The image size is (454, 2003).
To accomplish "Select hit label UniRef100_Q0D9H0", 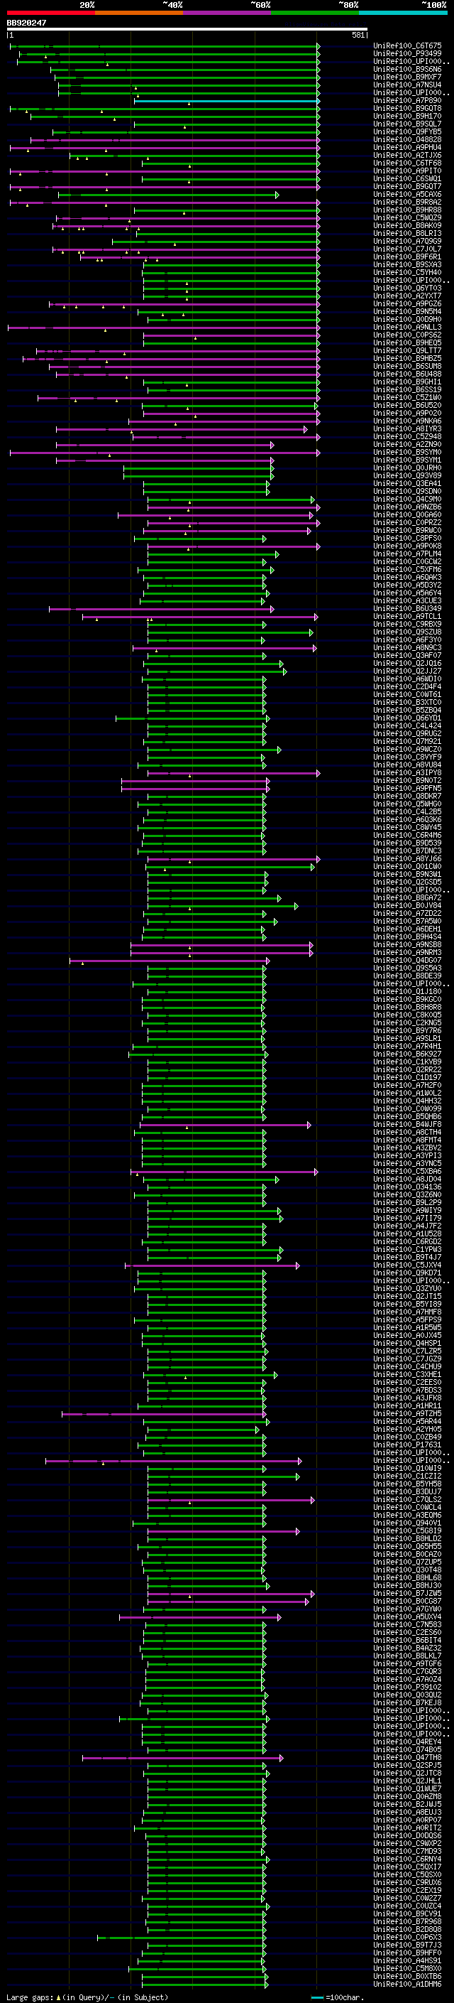I will (407, 320).
